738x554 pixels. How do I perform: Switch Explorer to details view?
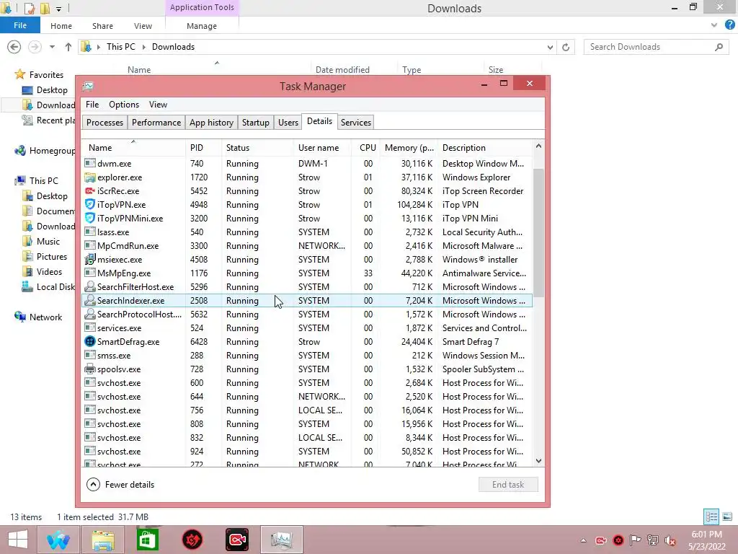711,516
